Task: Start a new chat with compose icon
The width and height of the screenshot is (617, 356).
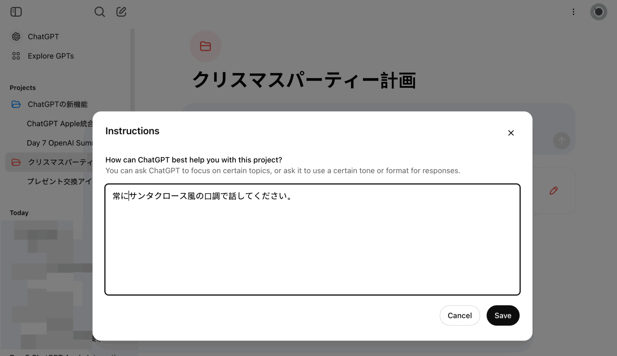Action: point(121,12)
